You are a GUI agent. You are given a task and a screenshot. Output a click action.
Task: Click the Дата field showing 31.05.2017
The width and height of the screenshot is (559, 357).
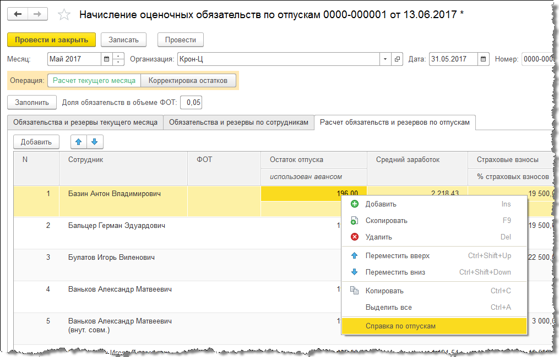point(453,59)
